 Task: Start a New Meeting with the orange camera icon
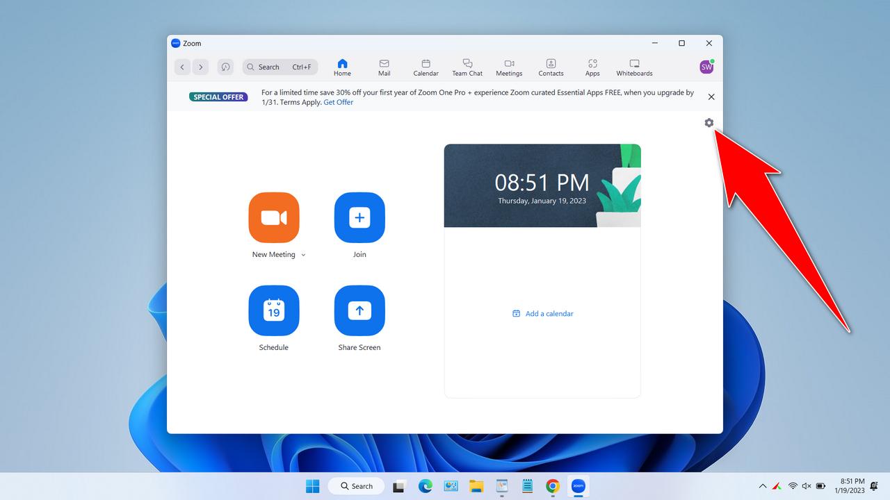[x=274, y=217]
